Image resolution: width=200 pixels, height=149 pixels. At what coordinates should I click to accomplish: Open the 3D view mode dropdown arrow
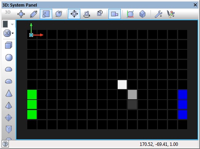click(x=12, y=33)
